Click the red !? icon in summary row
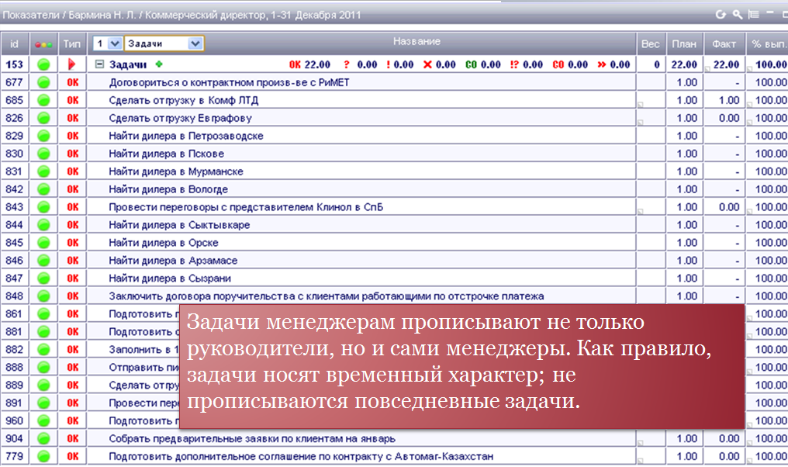Screen dimensions: 788x467 [x=514, y=64]
